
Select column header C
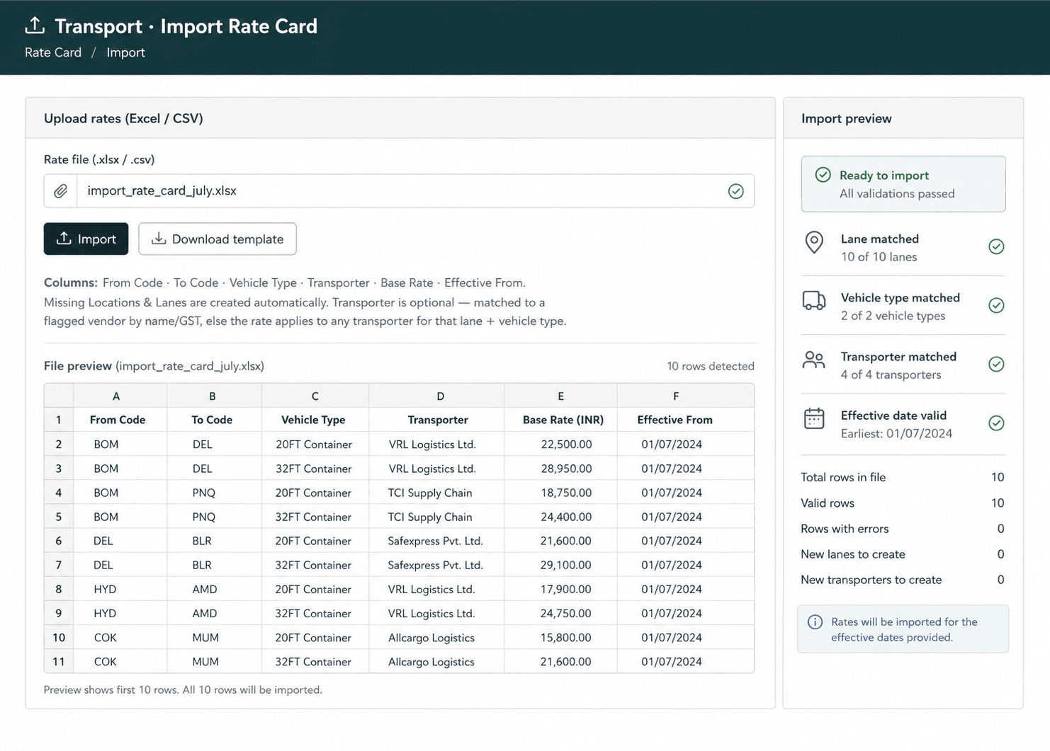click(315, 396)
